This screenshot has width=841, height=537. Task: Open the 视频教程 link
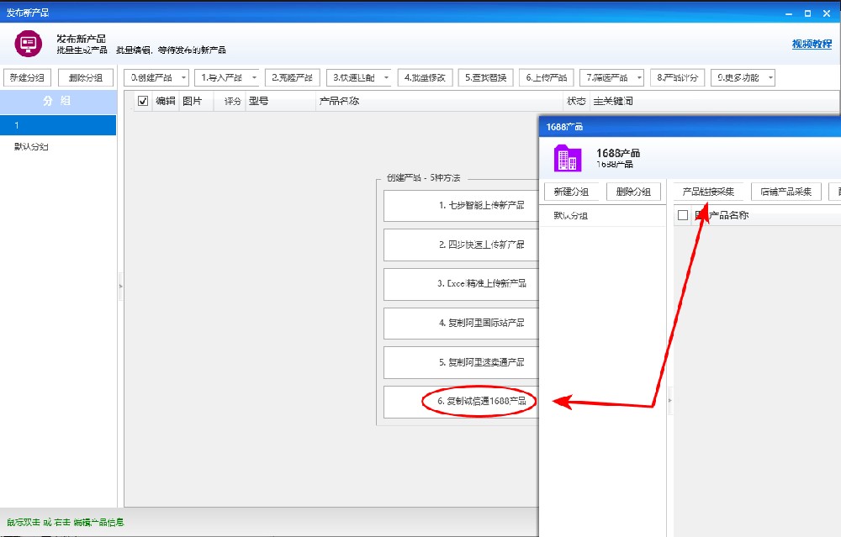pyautogui.click(x=812, y=44)
